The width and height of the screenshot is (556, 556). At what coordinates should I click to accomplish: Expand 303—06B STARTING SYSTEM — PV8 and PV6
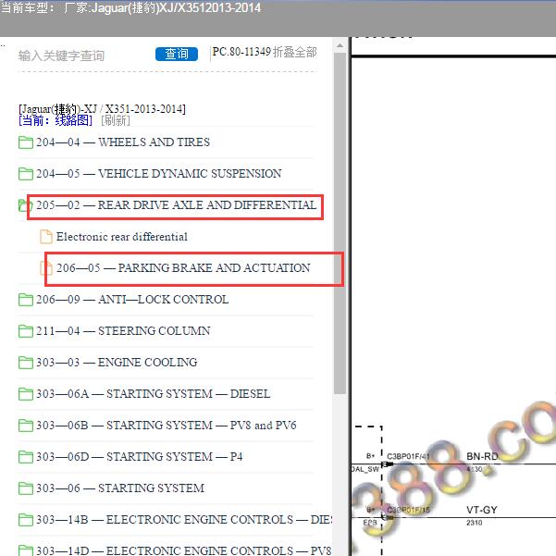pos(167,426)
